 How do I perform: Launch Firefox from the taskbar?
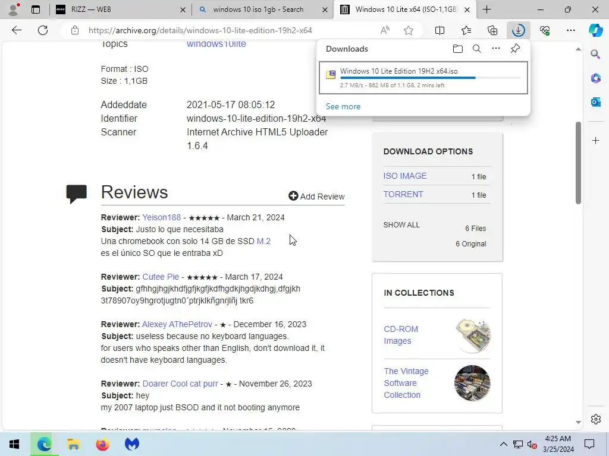[102, 444]
